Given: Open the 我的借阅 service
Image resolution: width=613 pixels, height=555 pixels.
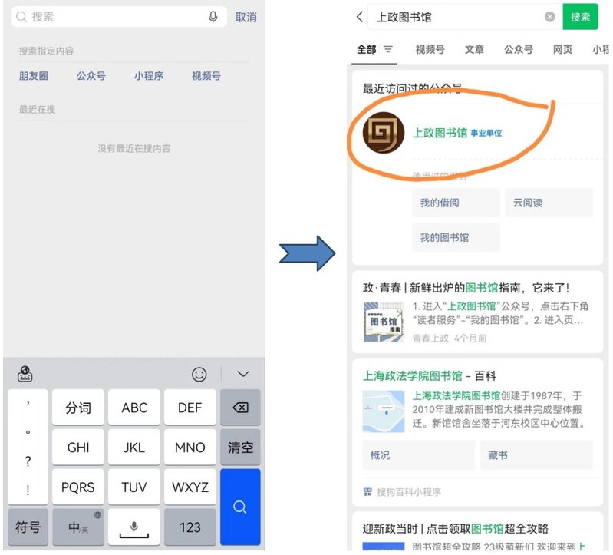Looking at the screenshot, I should [x=456, y=203].
